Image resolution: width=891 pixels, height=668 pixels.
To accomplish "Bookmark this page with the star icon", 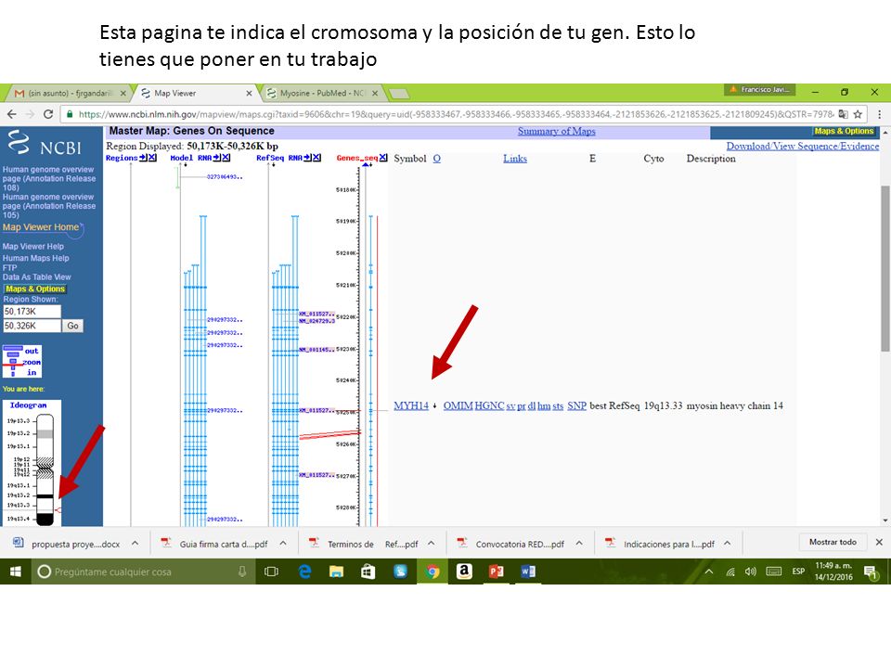I will point(858,114).
